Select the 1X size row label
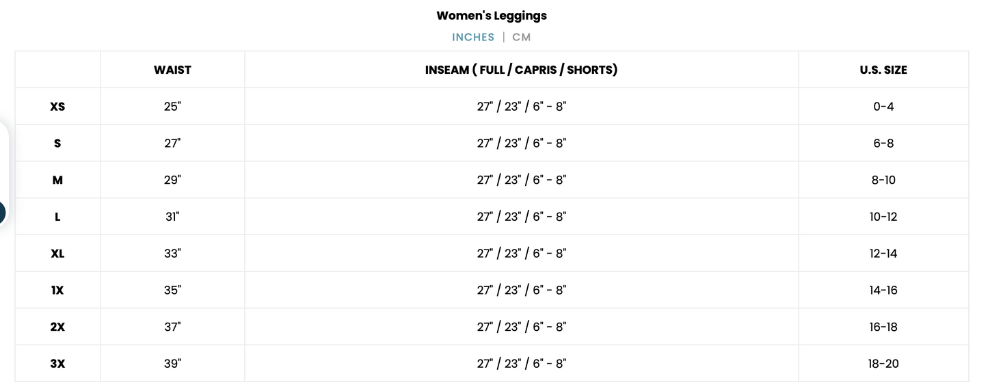 [x=57, y=290]
